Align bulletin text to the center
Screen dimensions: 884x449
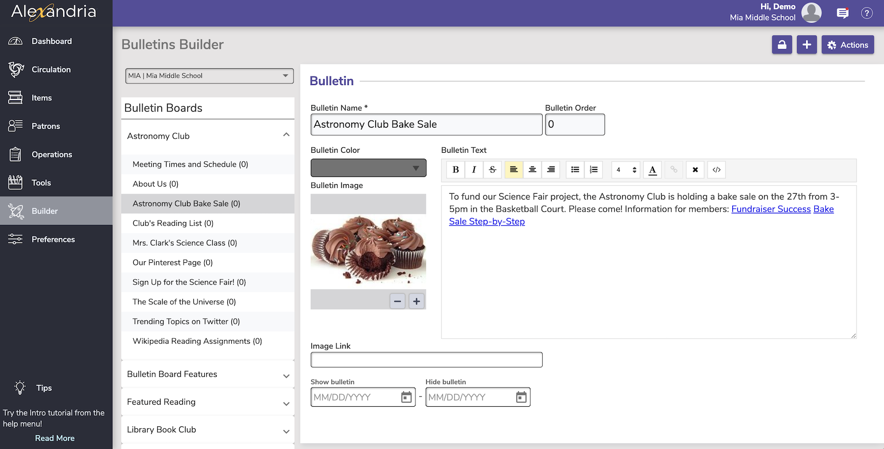pyautogui.click(x=532, y=169)
